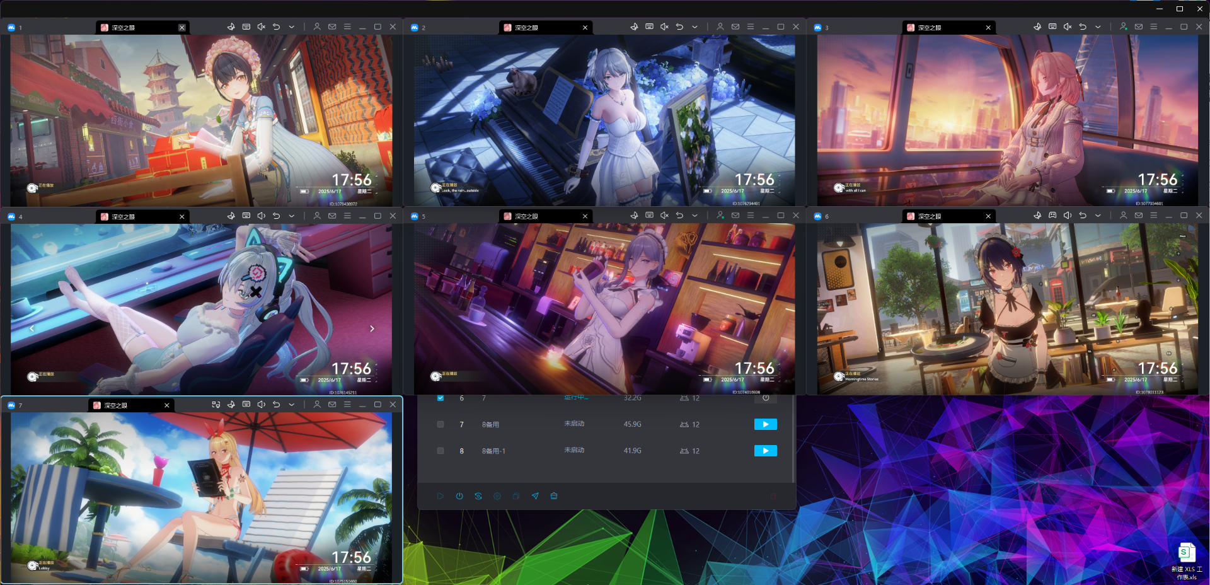Viewport: 1210px width, 585px height.
Task: Open the mail message icon in window 7
Action: [x=332, y=405]
